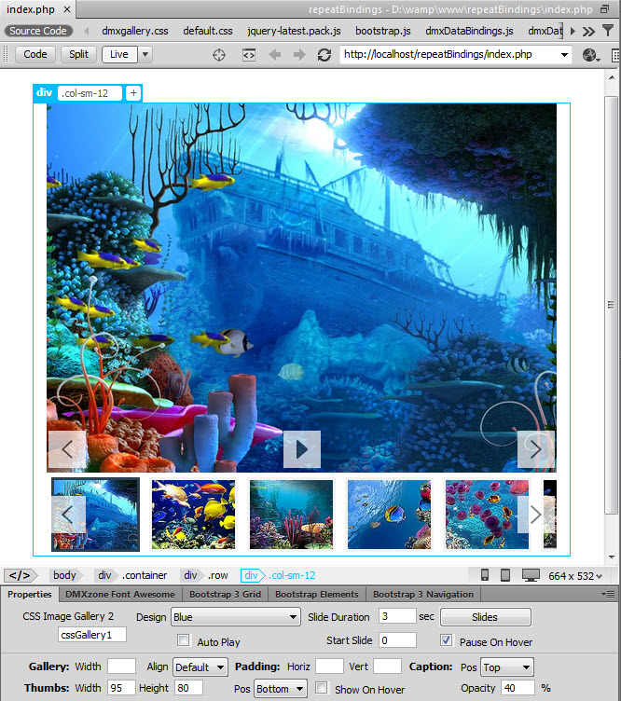Switch to the Properties tab
Image resolution: width=621 pixels, height=701 pixels.
(x=30, y=595)
